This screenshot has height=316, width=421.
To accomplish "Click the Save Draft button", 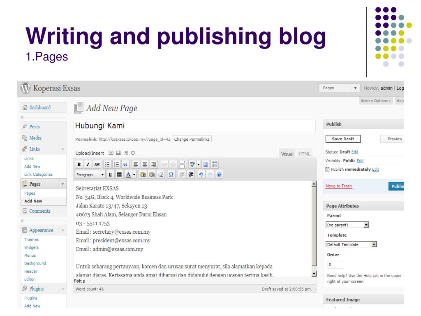I will click(343, 139).
